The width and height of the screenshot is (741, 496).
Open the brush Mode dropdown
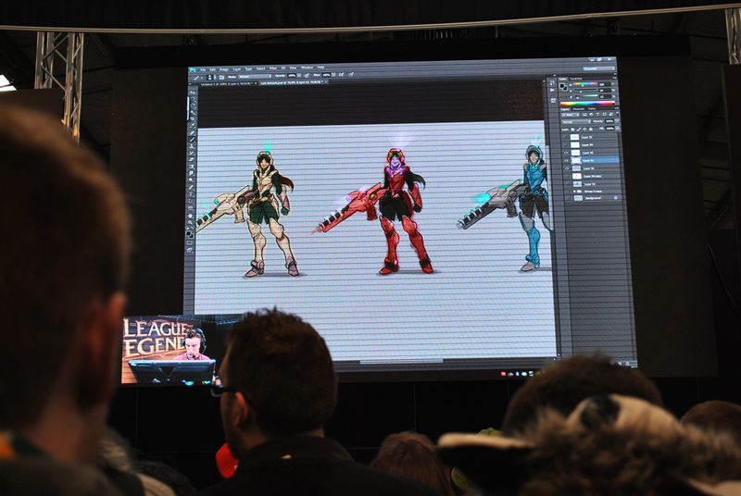pos(255,77)
